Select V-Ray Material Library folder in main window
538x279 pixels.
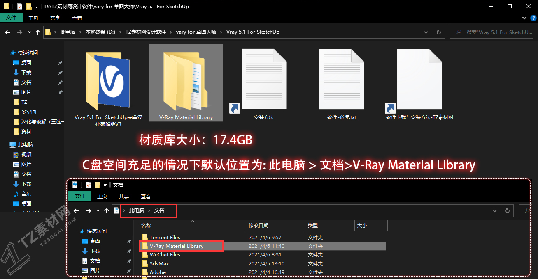tap(186, 83)
